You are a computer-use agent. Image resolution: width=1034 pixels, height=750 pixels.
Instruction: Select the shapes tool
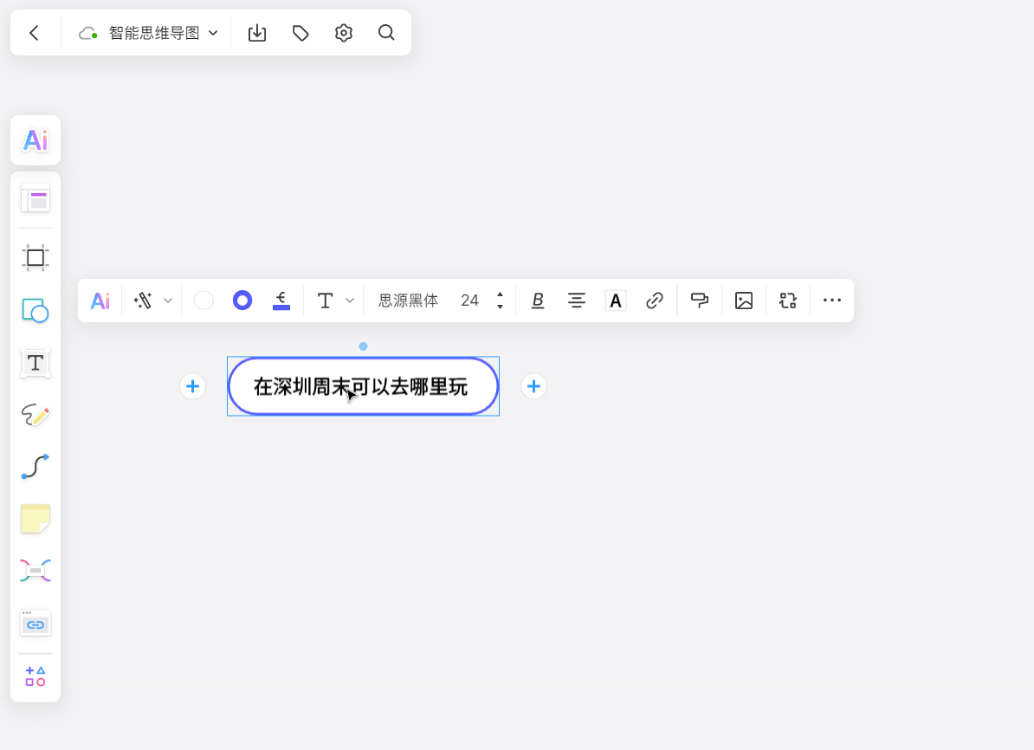coord(36,310)
